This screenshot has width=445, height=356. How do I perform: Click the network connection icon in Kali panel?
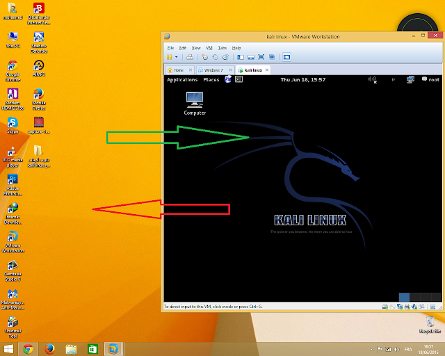(410, 80)
